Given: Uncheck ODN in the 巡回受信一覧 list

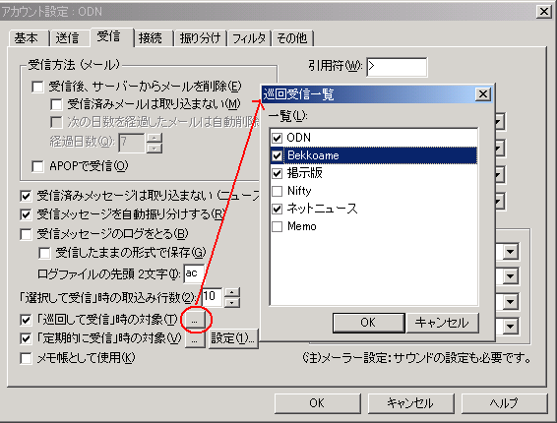Looking at the screenshot, I should point(278,138).
